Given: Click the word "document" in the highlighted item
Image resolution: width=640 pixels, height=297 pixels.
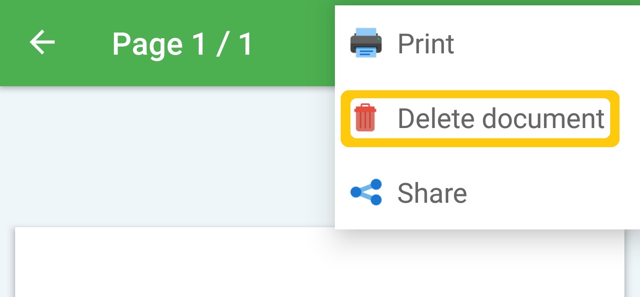Looking at the screenshot, I should tap(543, 118).
